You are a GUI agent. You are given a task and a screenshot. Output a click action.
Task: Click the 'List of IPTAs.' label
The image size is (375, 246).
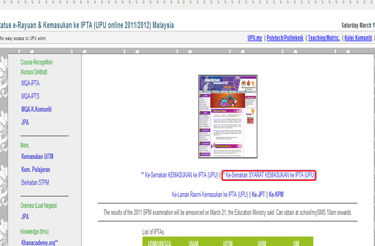(x=154, y=232)
